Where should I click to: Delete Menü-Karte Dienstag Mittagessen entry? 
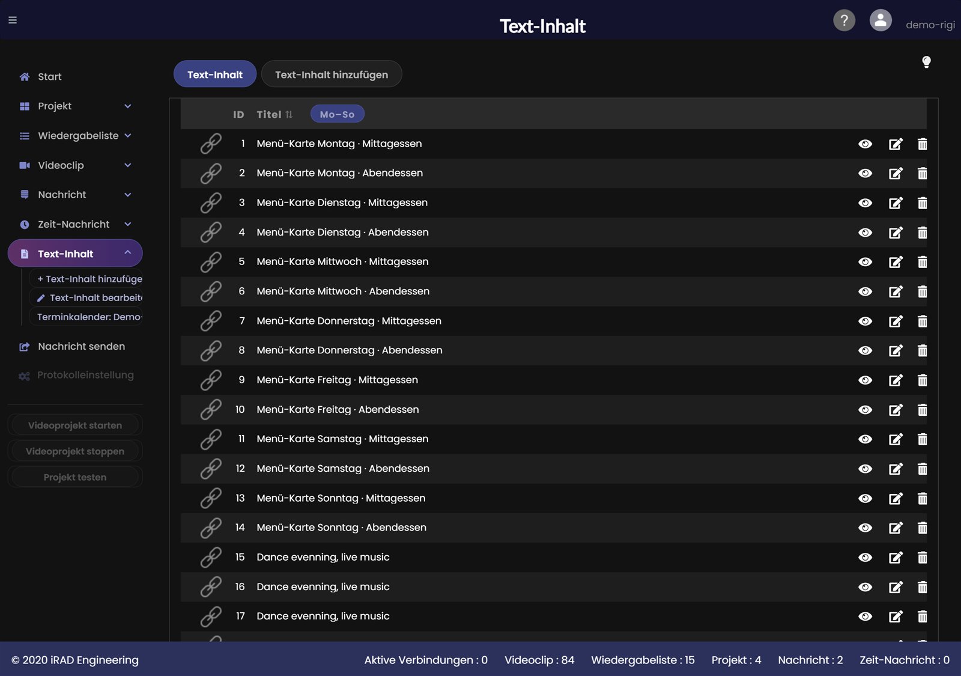point(923,202)
